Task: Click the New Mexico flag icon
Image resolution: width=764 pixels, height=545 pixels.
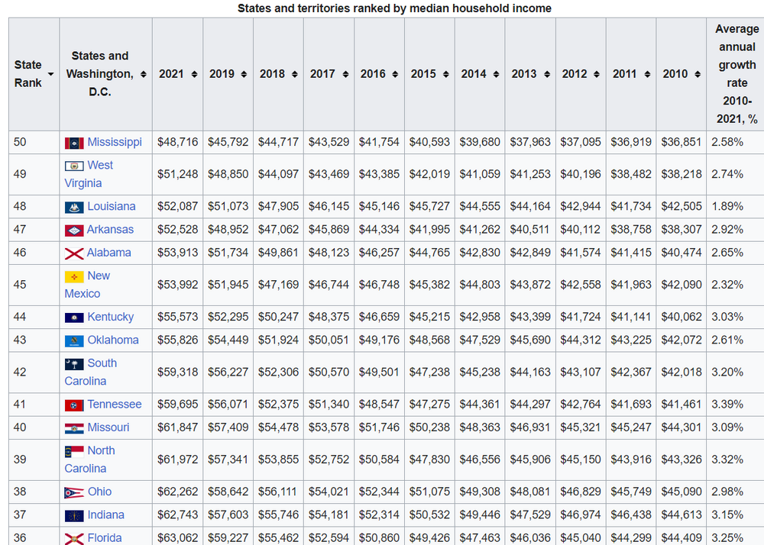Action: [74, 276]
